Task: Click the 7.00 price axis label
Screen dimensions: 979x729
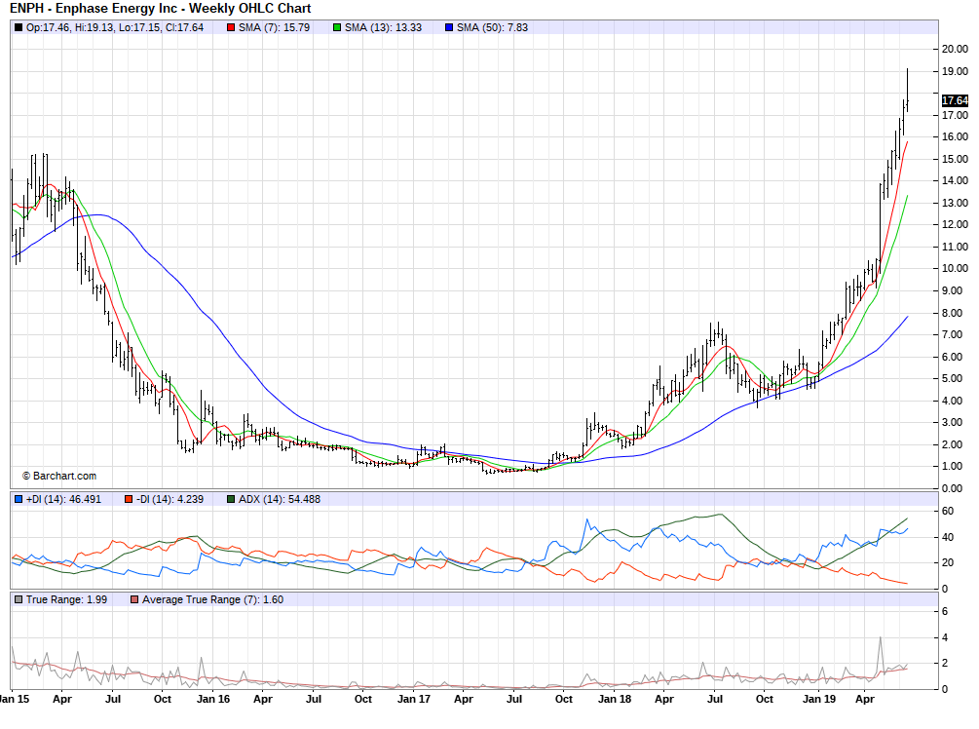Action: (x=952, y=335)
